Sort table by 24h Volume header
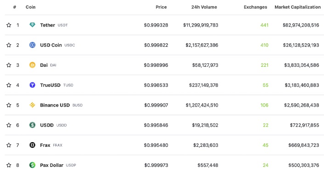The image size is (324, 171). click(x=204, y=7)
